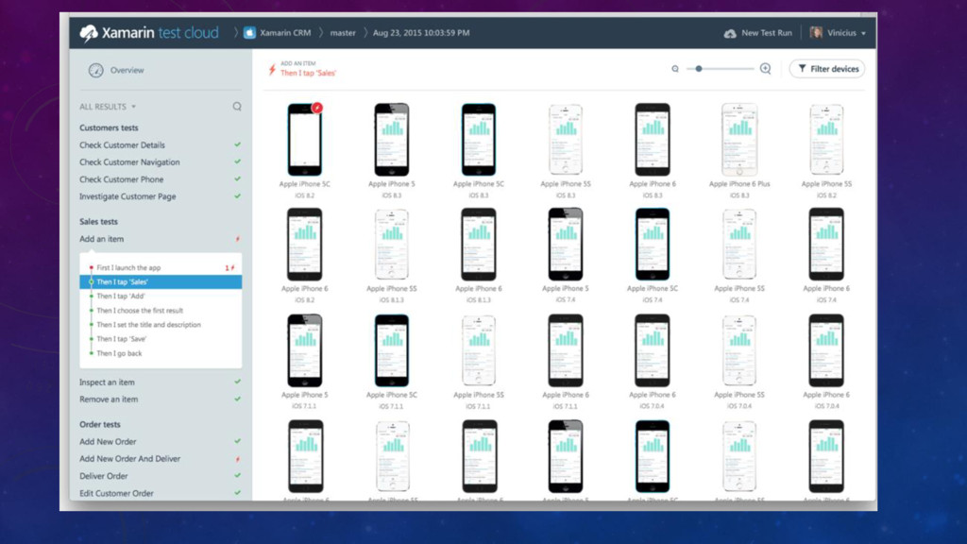Open the Apple iPhone 5C iOS 7.4 thumbnail
This screenshot has width=967, height=544.
[x=653, y=245]
